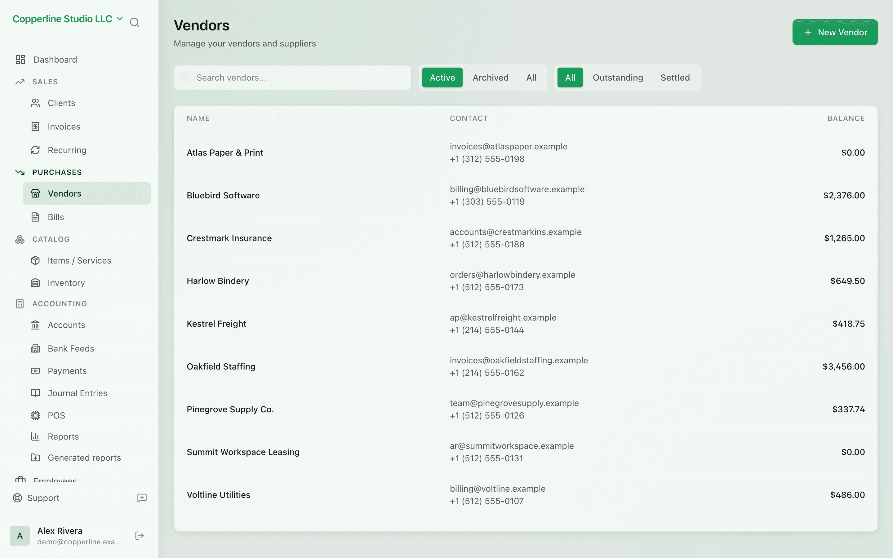The image size is (893, 558).
Task: Click the feedback message icon beside Support
Action: [x=142, y=498]
